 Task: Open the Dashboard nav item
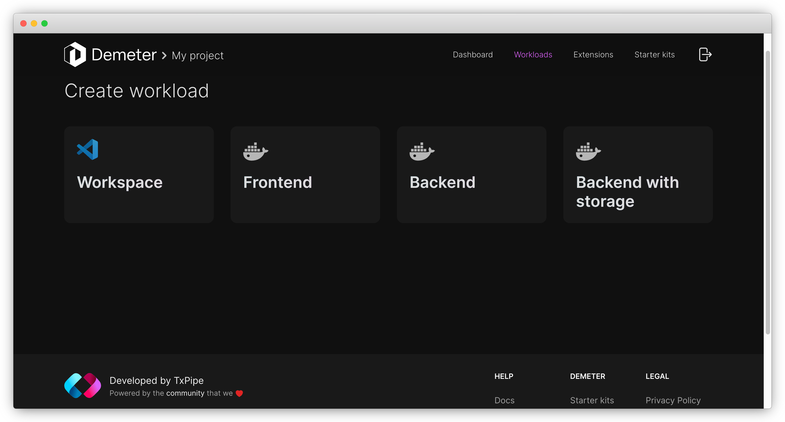tap(473, 54)
